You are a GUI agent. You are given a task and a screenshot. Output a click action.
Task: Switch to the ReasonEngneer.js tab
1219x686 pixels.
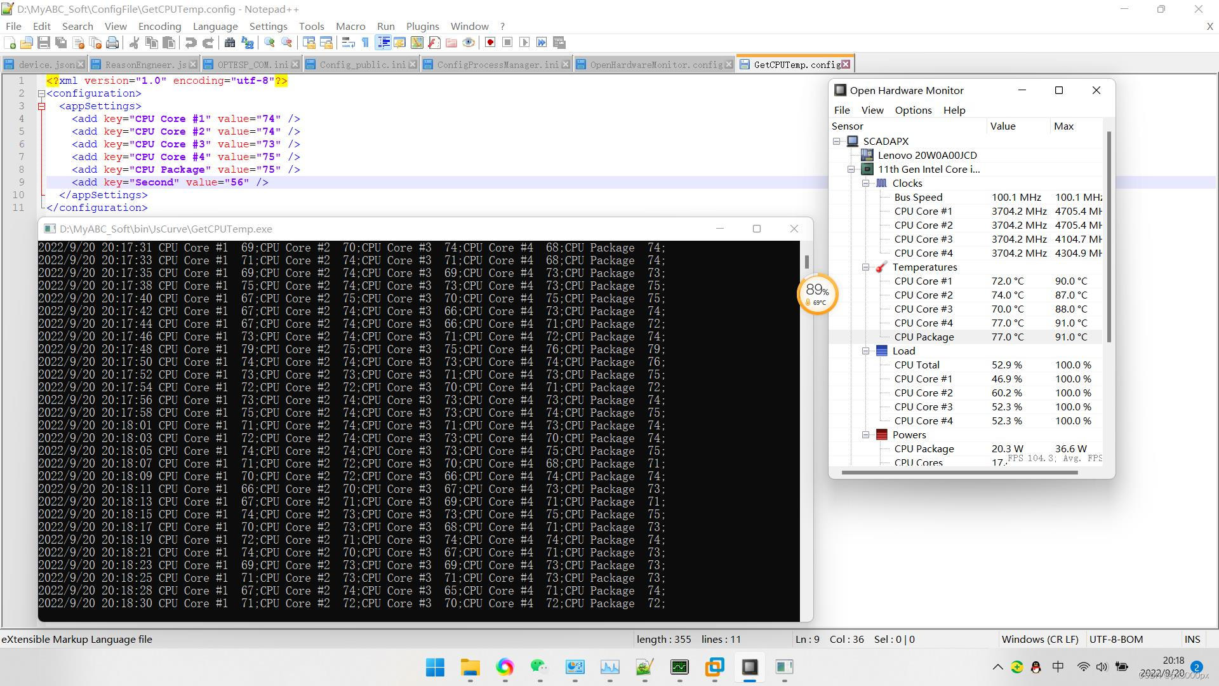click(x=145, y=65)
